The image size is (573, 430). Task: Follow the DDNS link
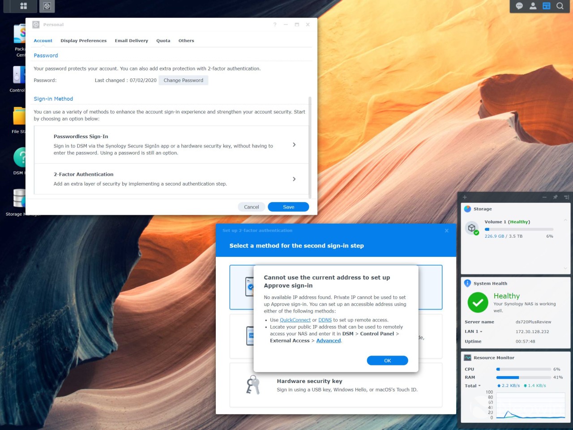click(x=325, y=320)
